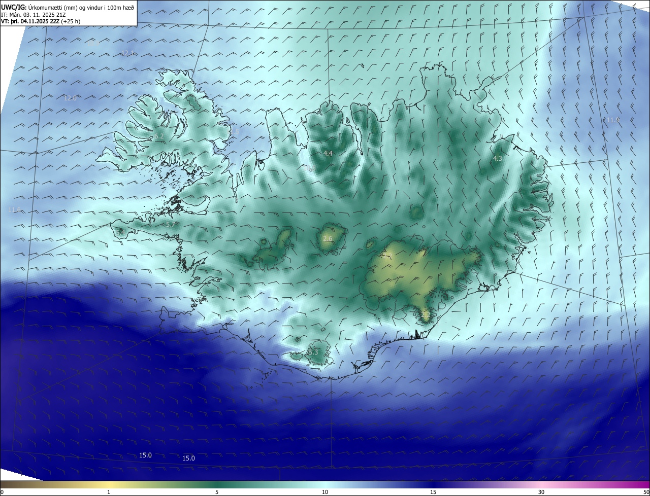
Task: Click the 0 tick on the color scale
Action: point(2,492)
